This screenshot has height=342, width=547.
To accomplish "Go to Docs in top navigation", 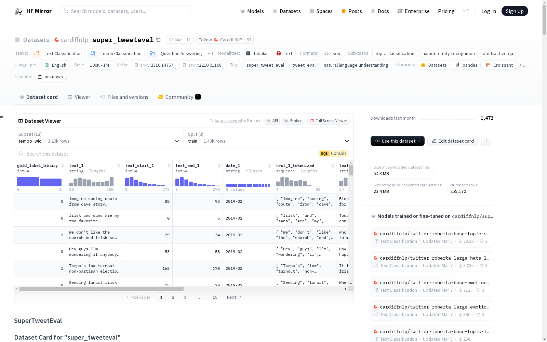I will pyautogui.click(x=380, y=11).
